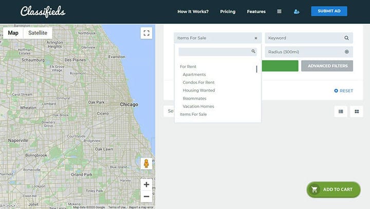
Task: Click the SUBMIT AD button
Action: click(329, 11)
